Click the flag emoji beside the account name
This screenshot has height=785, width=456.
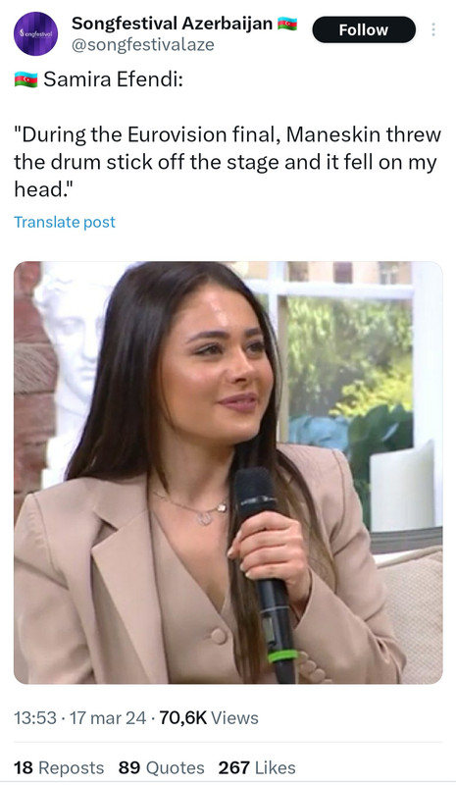point(287,24)
